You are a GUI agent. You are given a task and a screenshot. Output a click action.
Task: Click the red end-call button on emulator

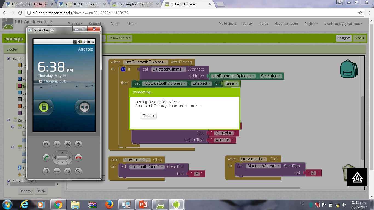point(79,157)
